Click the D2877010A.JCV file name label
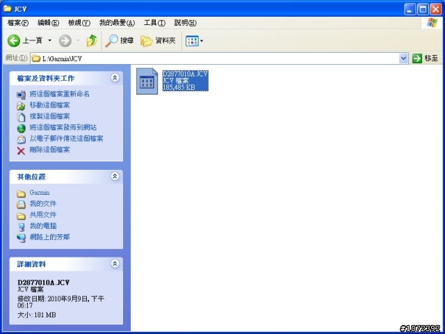 coord(185,74)
